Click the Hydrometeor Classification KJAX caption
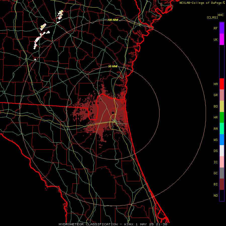The image size is (226, 226). [113, 224]
